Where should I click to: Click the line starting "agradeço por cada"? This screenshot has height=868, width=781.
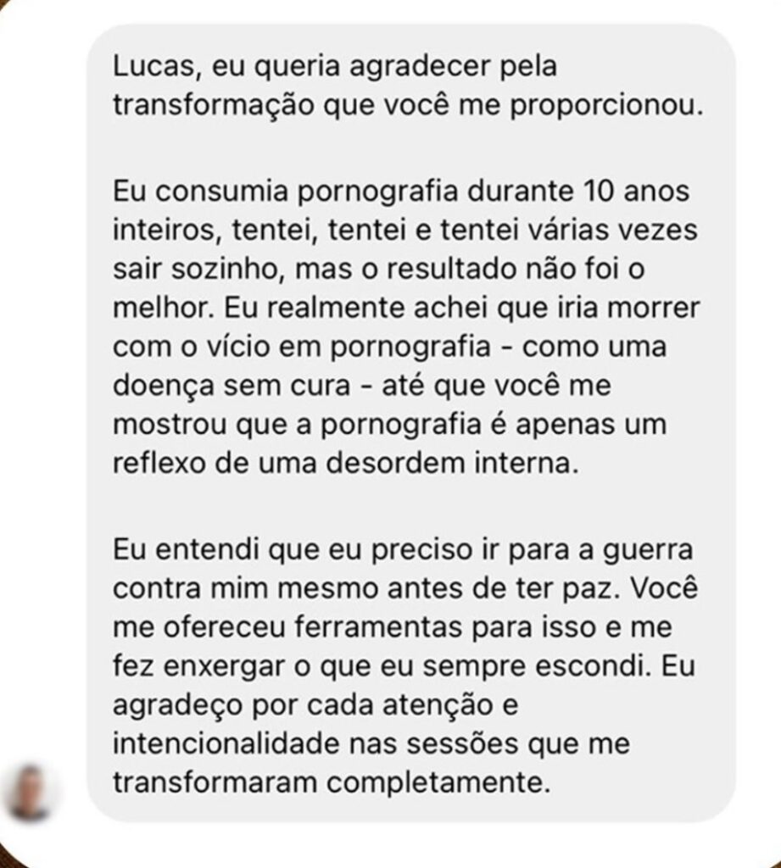tap(315, 706)
